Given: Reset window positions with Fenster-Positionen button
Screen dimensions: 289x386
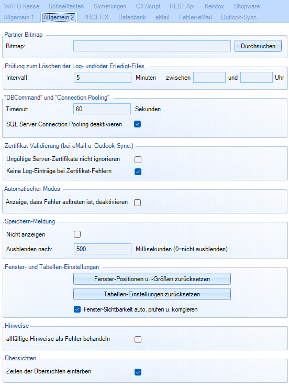Looking at the screenshot, I should 152,279.
